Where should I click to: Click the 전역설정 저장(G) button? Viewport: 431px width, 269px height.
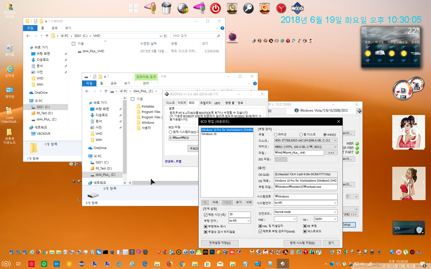click(220, 243)
